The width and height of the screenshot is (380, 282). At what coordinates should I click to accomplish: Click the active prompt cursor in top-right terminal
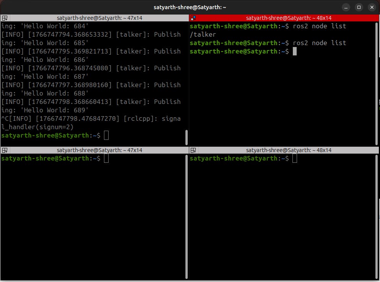[x=295, y=51]
